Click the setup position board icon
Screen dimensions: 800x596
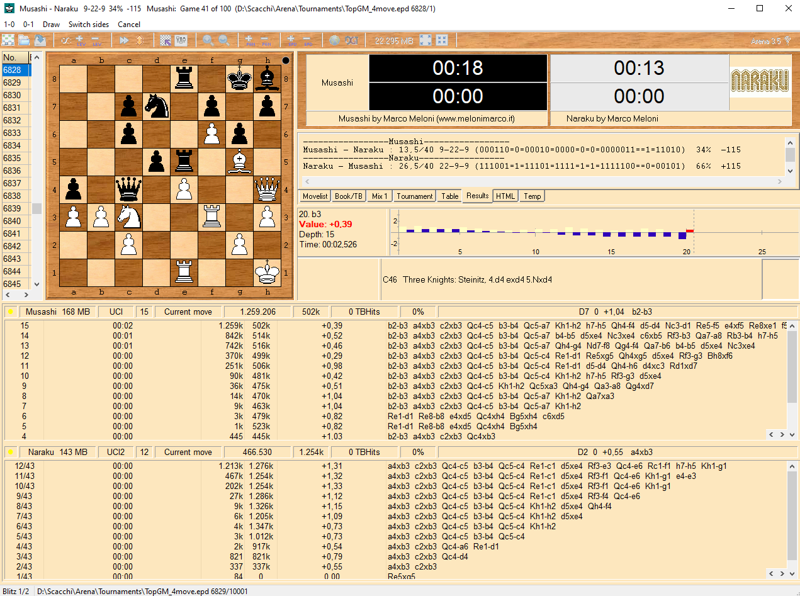[166, 40]
